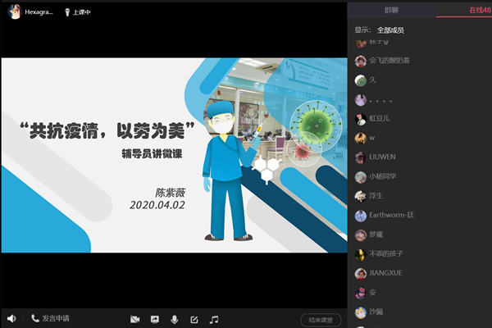Screen dimensions: 492x328
Task: Click Earthworm member avatar
Action: (x=360, y=216)
